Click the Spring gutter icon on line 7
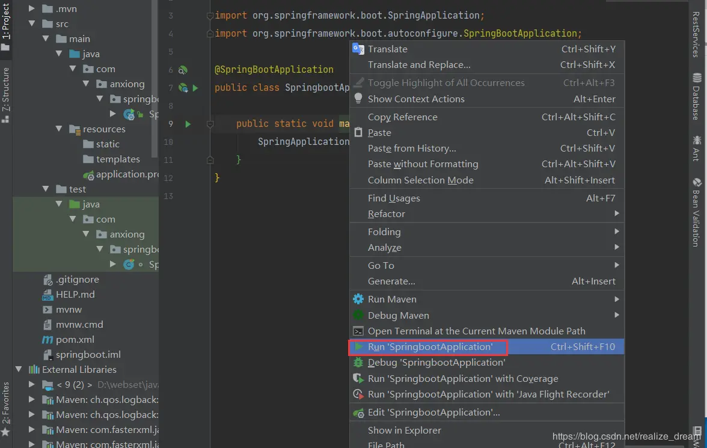This screenshot has width=707, height=448. 183,88
